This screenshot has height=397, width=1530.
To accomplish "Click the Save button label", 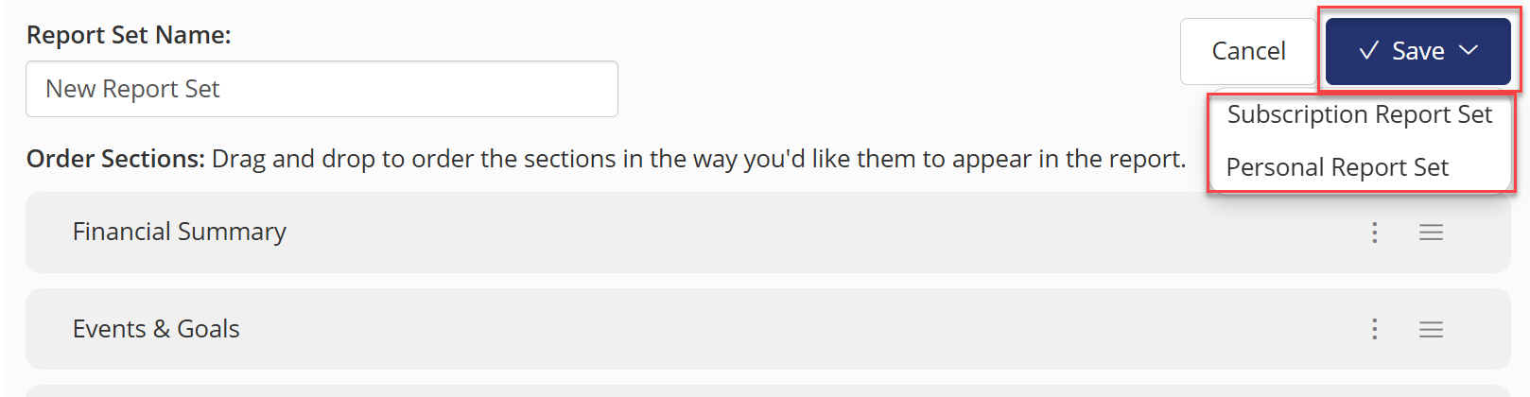I will pos(1417,51).
